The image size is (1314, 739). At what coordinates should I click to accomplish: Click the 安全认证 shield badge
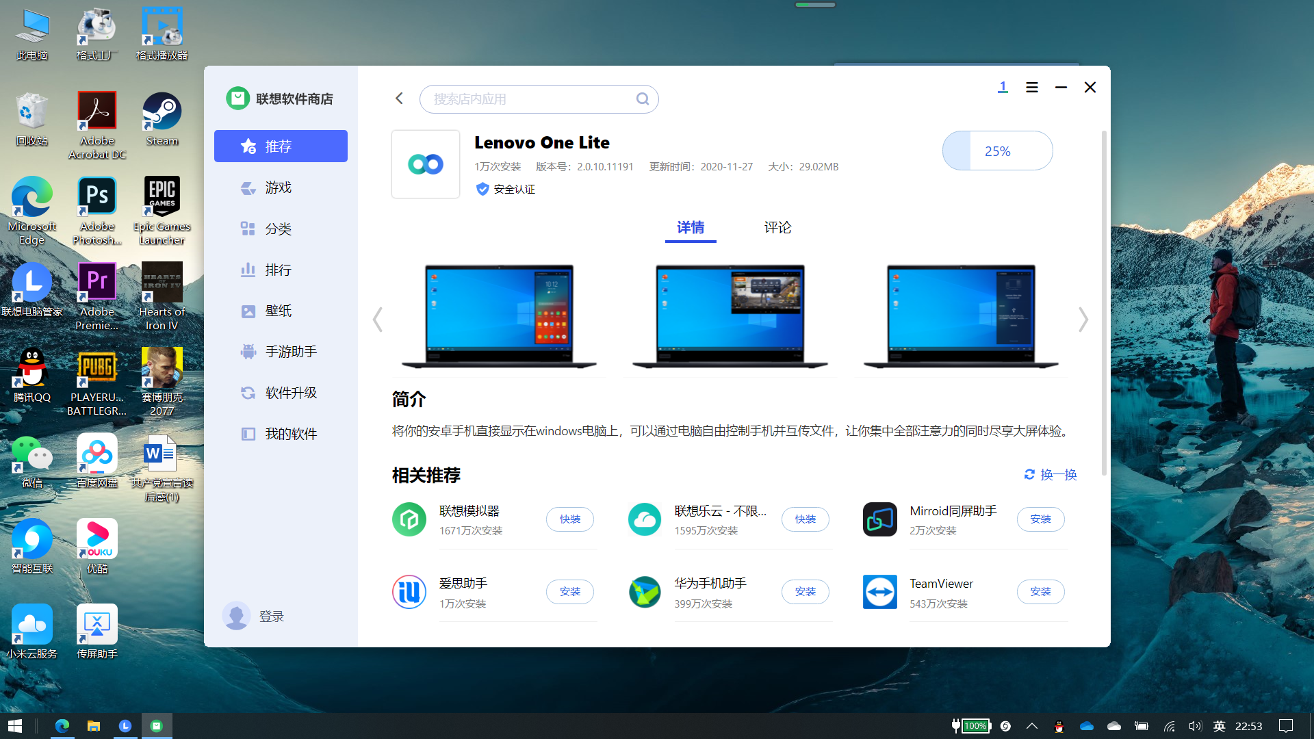tap(482, 189)
